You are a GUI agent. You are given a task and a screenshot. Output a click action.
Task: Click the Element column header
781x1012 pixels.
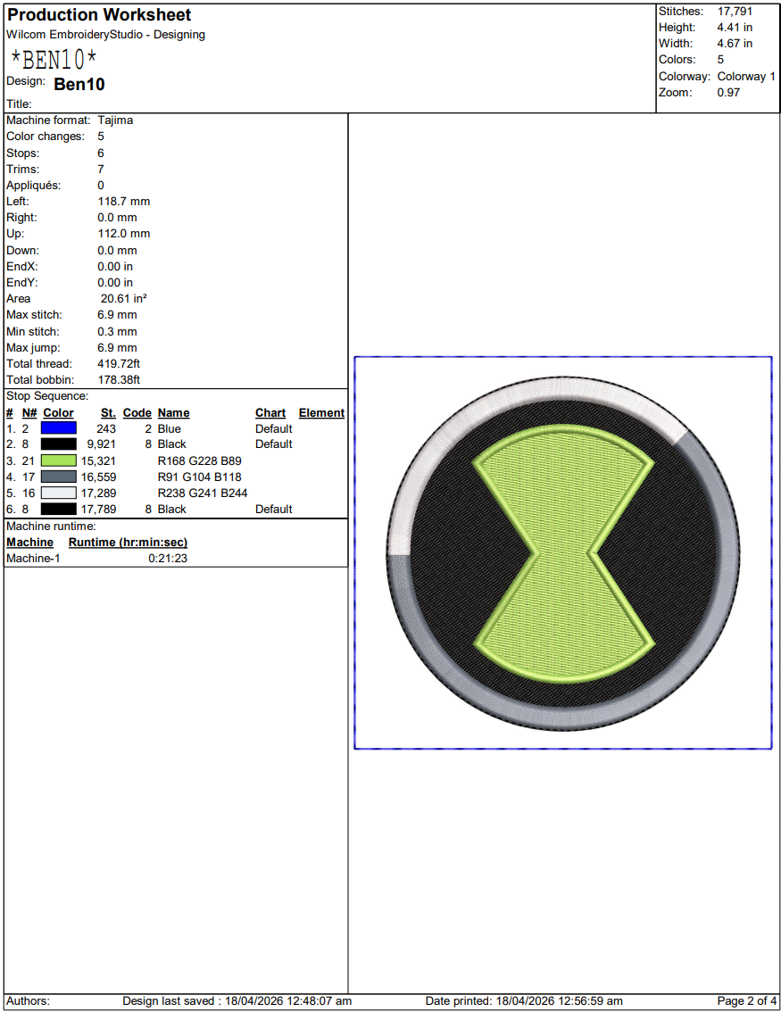click(x=321, y=413)
